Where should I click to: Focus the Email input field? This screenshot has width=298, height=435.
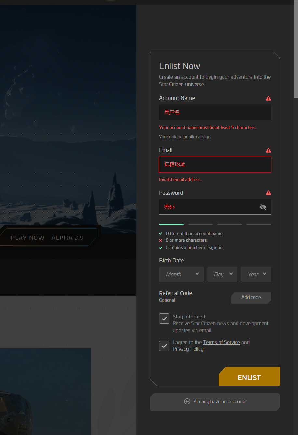215,164
